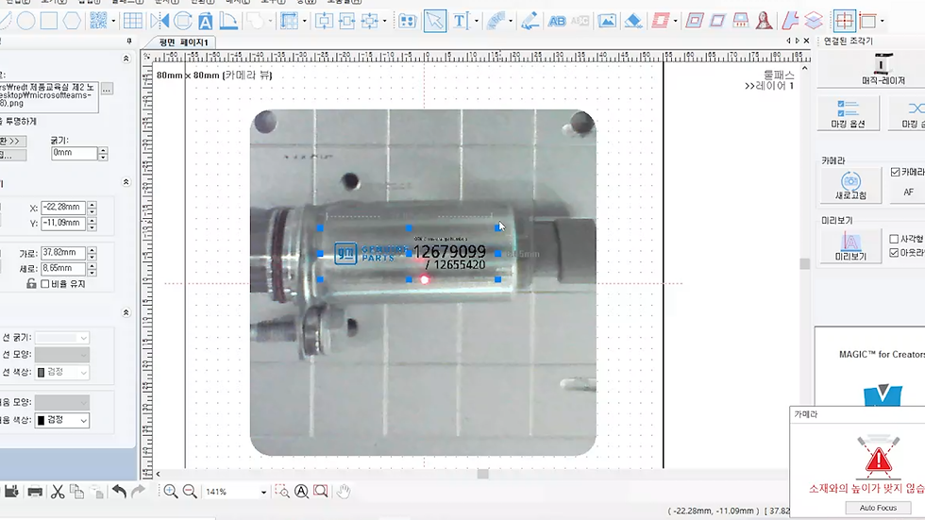Click the X position input field

[63, 207]
